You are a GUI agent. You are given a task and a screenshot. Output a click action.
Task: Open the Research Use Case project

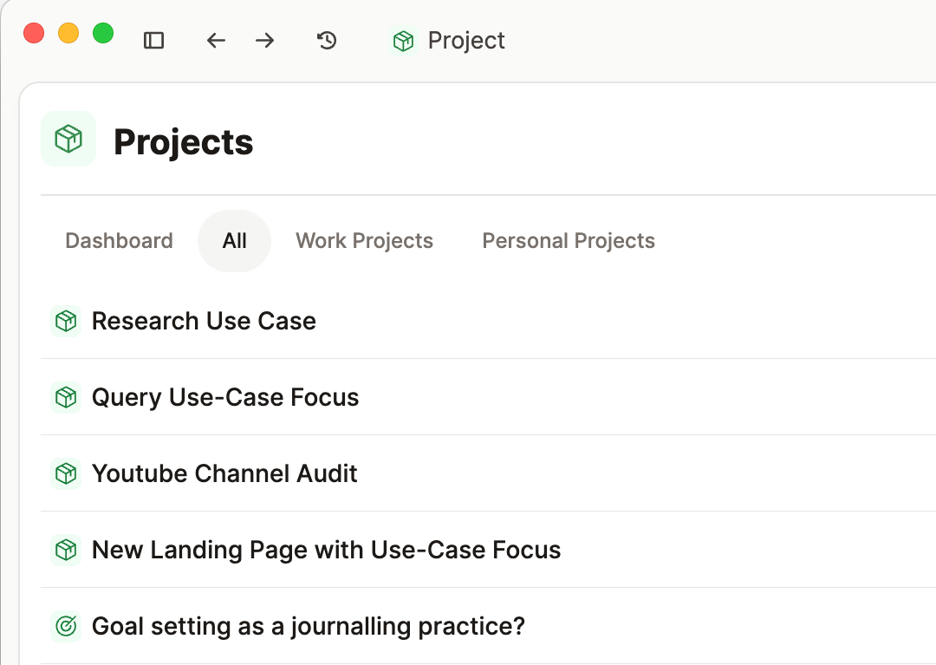(204, 321)
